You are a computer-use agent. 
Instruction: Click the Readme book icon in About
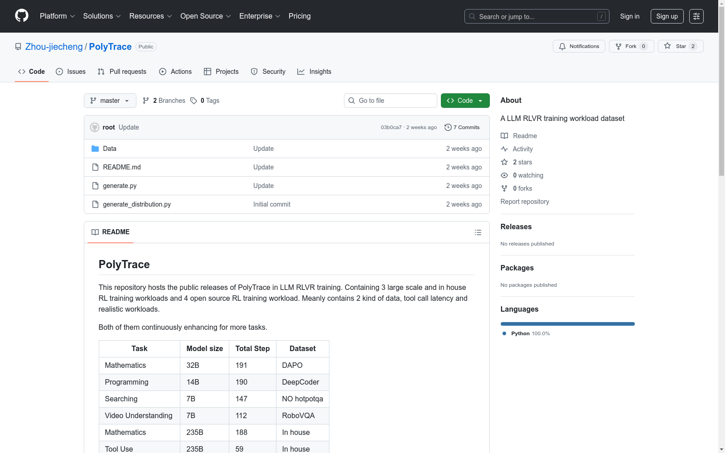pyautogui.click(x=504, y=136)
